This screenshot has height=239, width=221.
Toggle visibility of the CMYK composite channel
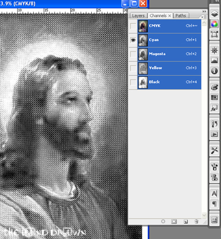pyautogui.click(x=133, y=26)
